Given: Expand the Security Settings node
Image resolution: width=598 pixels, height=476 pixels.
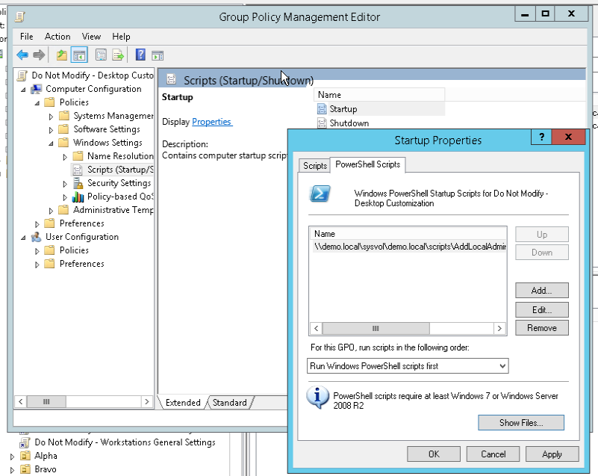Looking at the screenshot, I should [65, 184].
